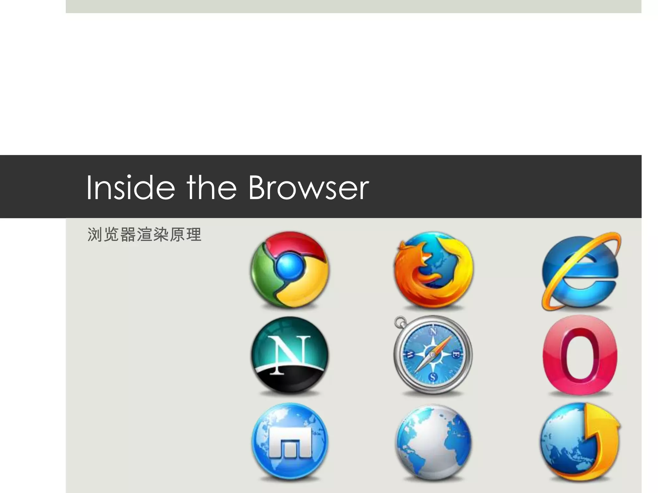Click the light gray strip at slide top

pyautogui.click(x=353, y=6)
